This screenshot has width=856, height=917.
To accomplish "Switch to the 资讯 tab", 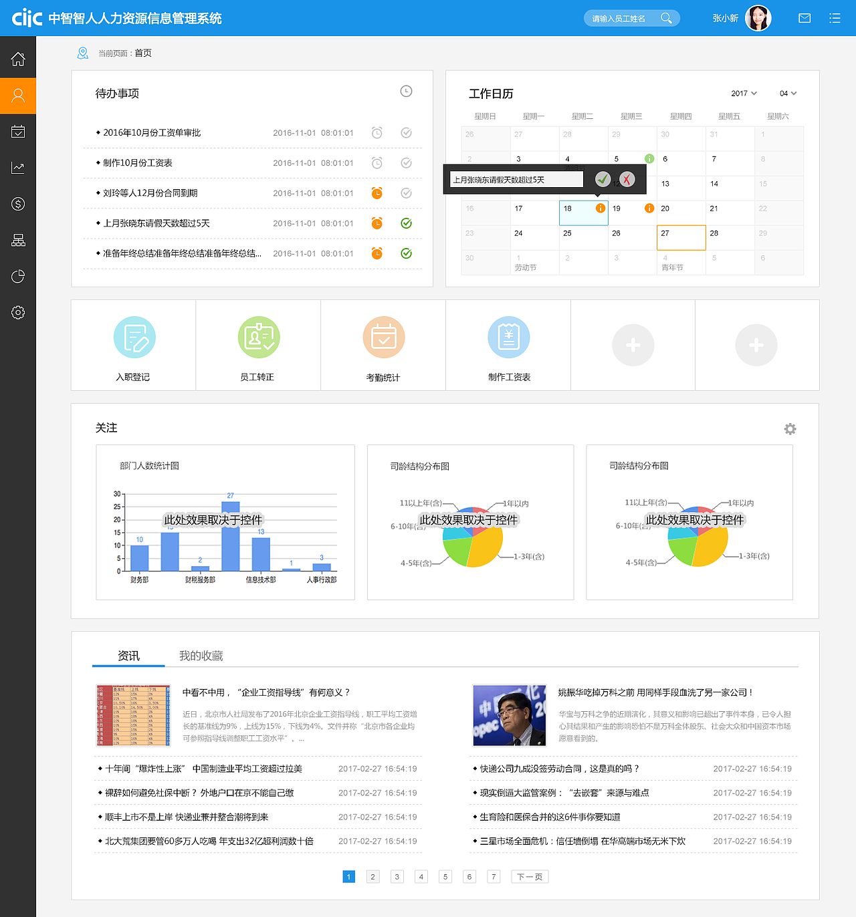I will tap(128, 656).
